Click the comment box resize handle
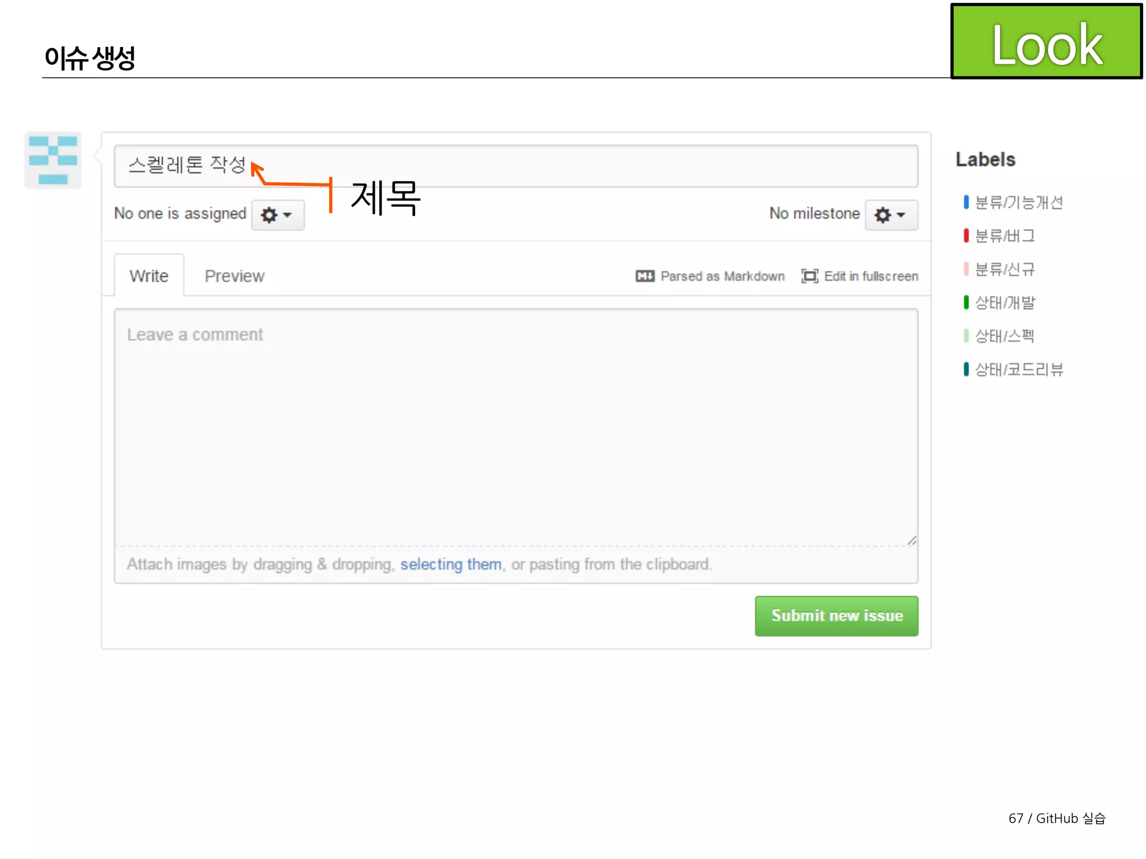This screenshot has height=859, width=1146. pos(912,540)
